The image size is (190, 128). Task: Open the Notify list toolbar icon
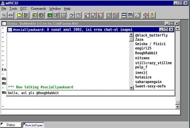(x=109, y=15)
